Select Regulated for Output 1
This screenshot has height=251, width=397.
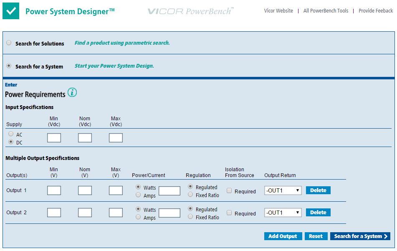(x=190, y=187)
